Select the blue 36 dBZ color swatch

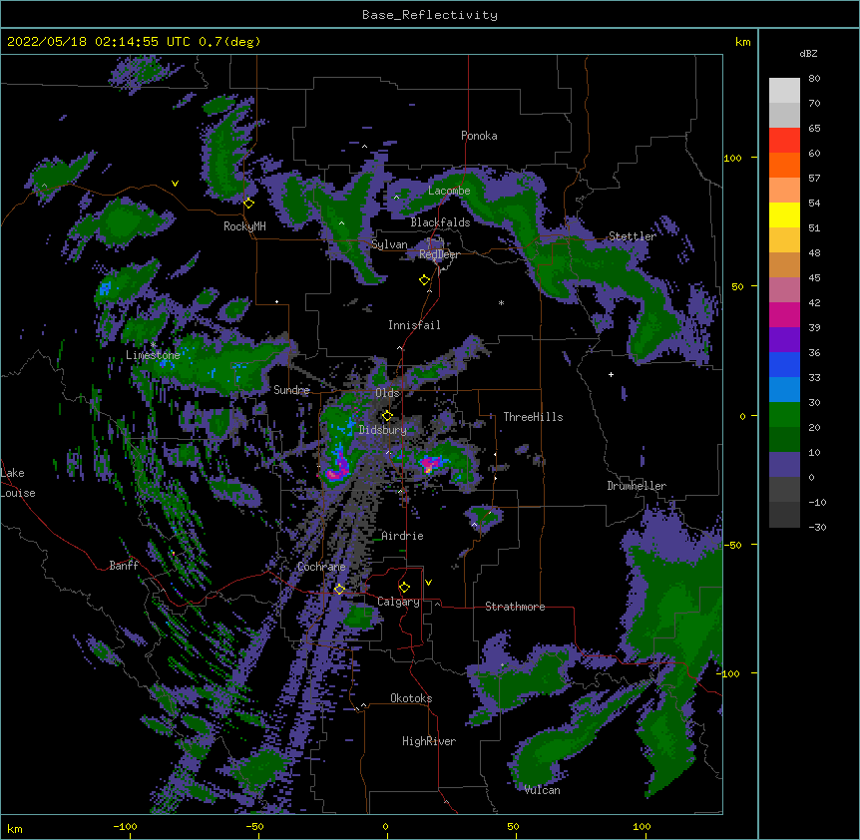[x=784, y=364]
